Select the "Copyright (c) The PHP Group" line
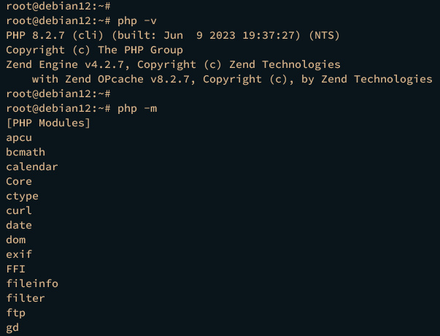 [95, 50]
